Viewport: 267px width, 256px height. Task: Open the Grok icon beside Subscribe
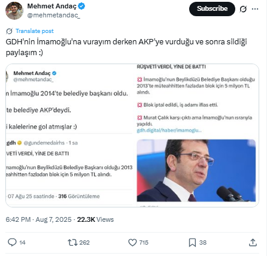tap(243, 9)
